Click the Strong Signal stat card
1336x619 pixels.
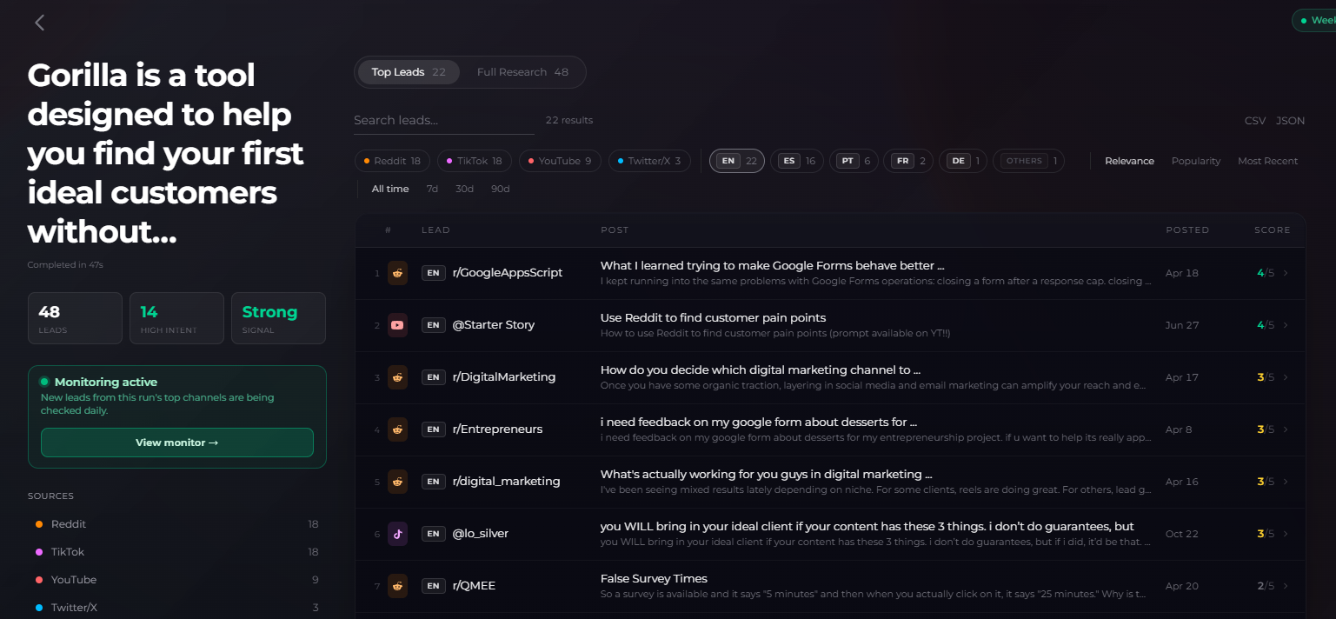278,318
